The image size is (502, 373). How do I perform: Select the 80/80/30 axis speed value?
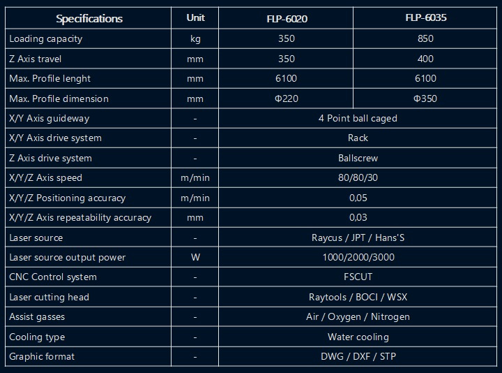(x=358, y=178)
